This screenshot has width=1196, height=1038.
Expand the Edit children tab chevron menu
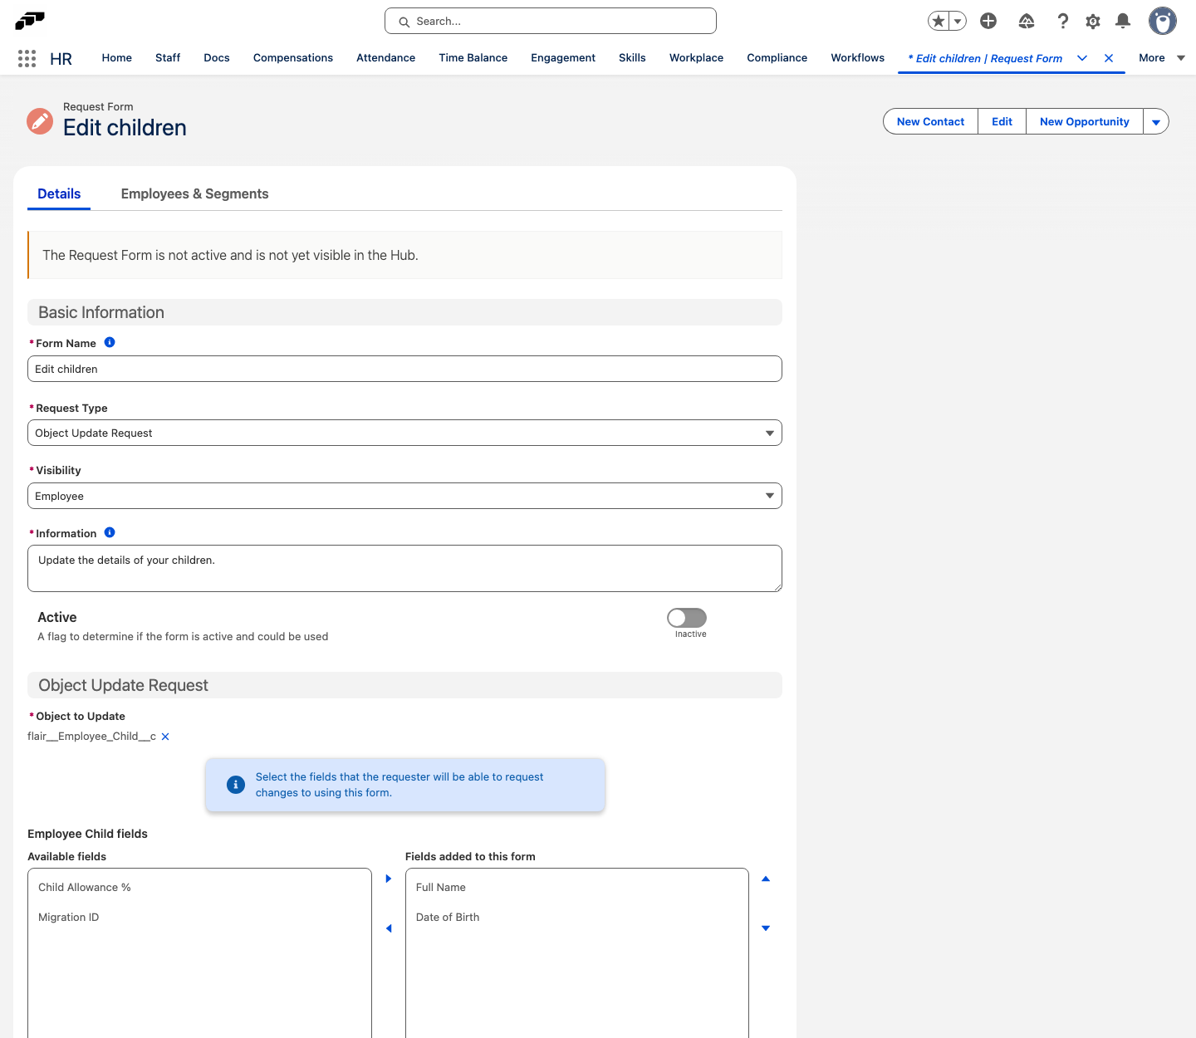(1082, 58)
